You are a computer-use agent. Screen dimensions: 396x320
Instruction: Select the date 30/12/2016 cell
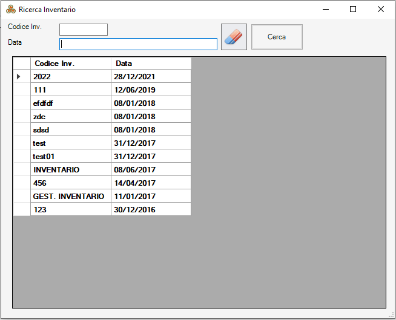pos(151,209)
